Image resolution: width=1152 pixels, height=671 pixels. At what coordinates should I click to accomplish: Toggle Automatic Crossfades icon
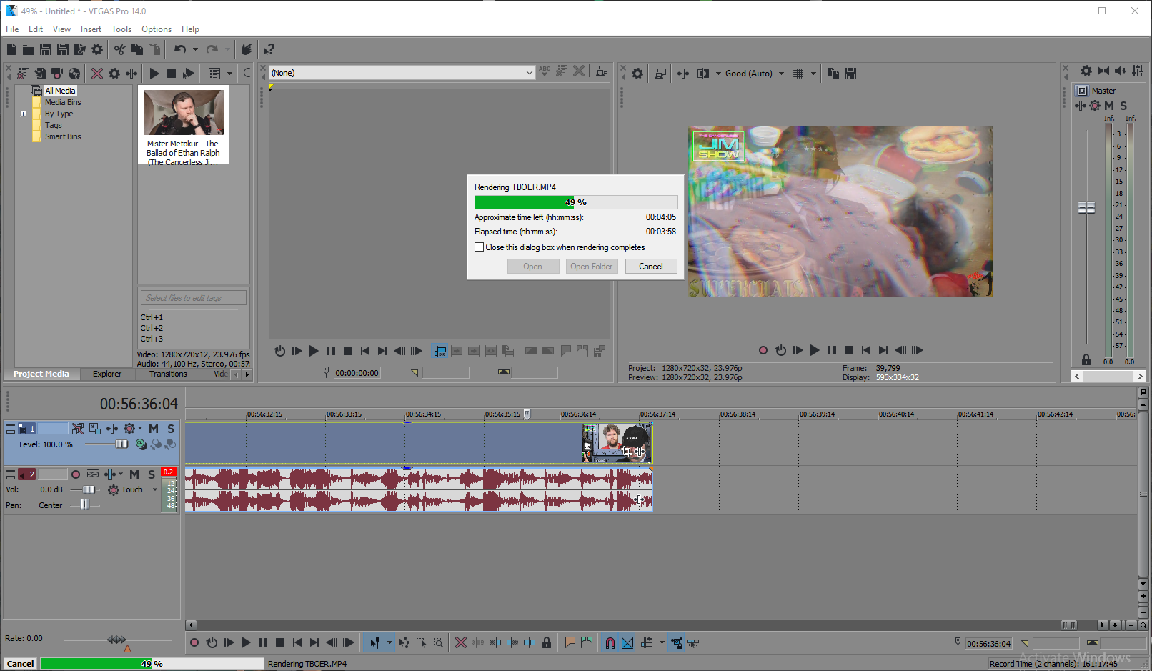[x=627, y=642]
